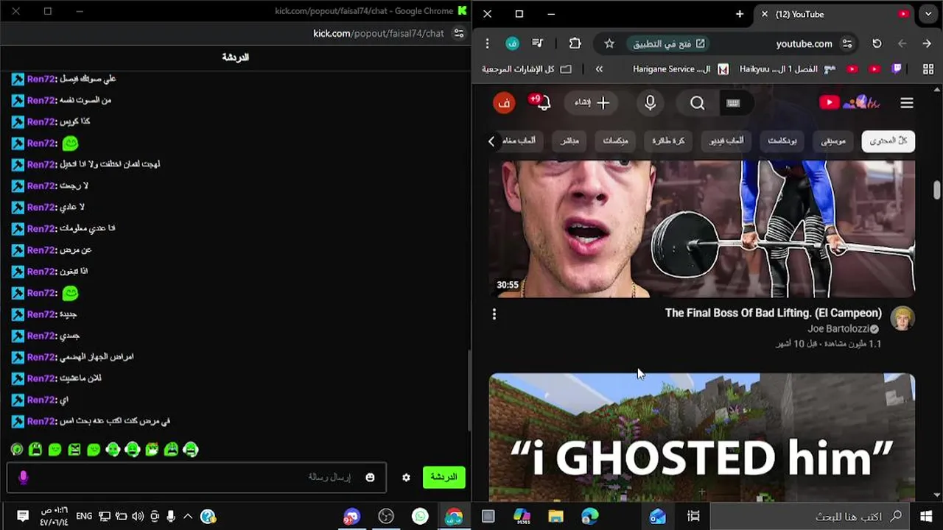Open the Chrome three-dot menu
Viewport: 943px width, 530px height.
[x=487, y=43]
